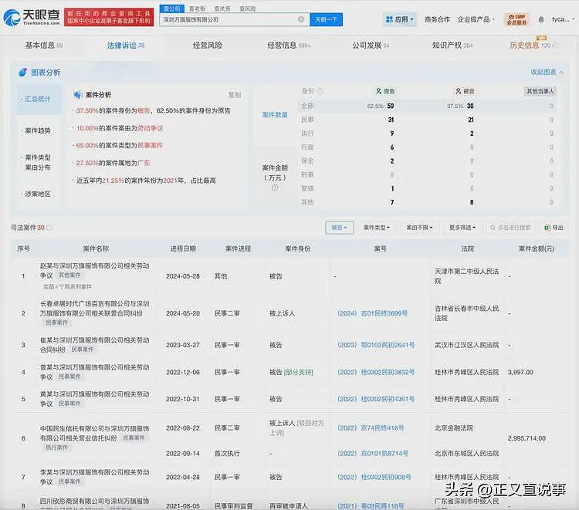
Task: Select the 查老板 search tab
Action: click(197, 8)
